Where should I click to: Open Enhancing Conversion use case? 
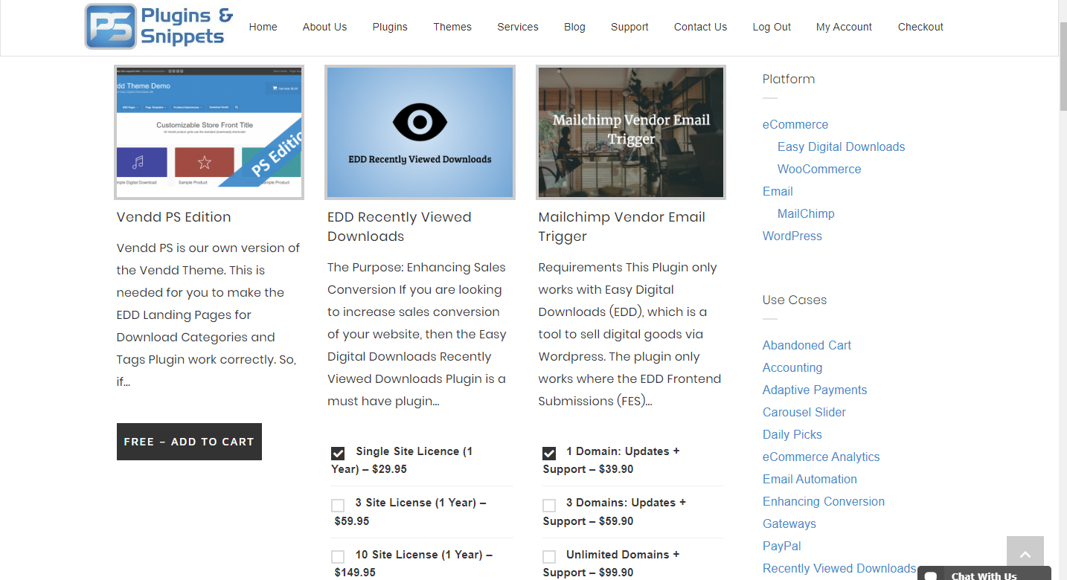(x=824, y=501)
